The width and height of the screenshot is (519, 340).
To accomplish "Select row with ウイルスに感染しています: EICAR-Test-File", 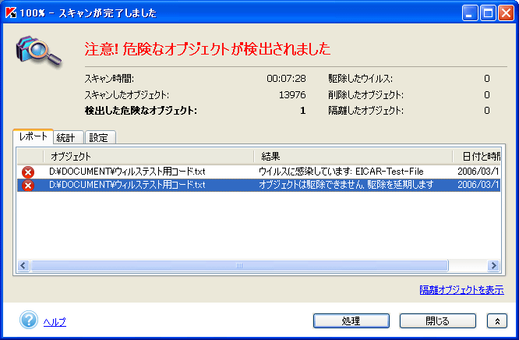I will [x=259, y=172].
